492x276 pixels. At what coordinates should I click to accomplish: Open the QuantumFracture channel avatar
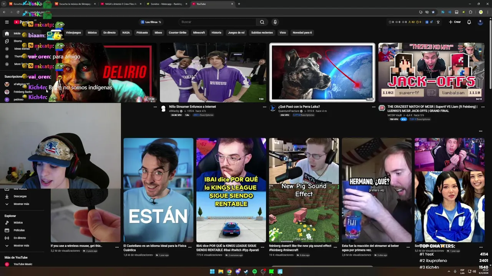(x=273, y=108)
